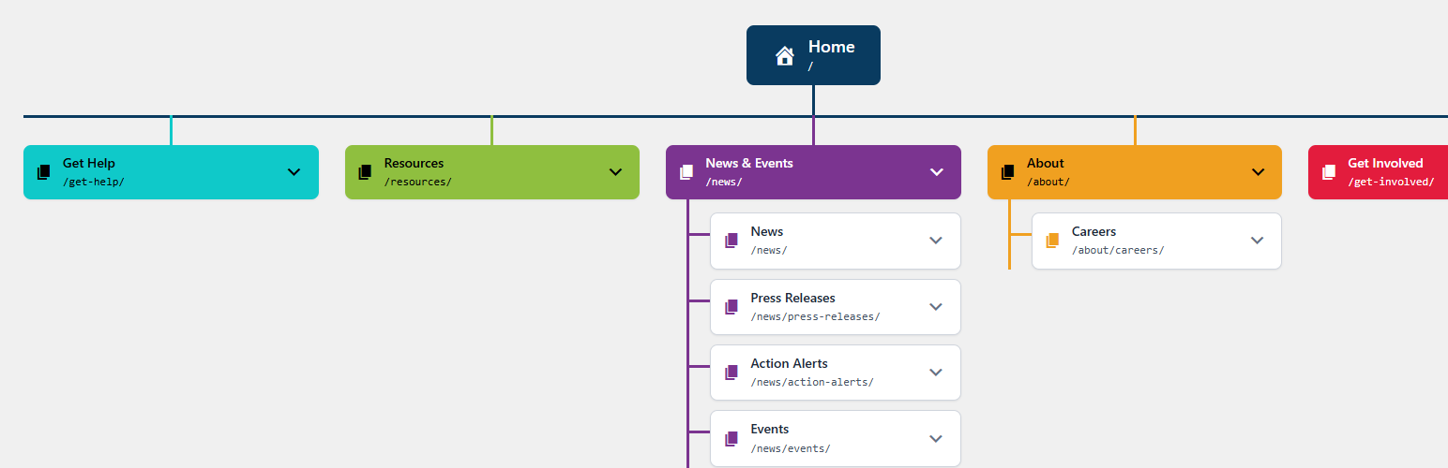This screenshot has width=1448, height=468.
Task: Click the /get-involved/ path text
Action: pyautogui.click(x=1392, y=182)
